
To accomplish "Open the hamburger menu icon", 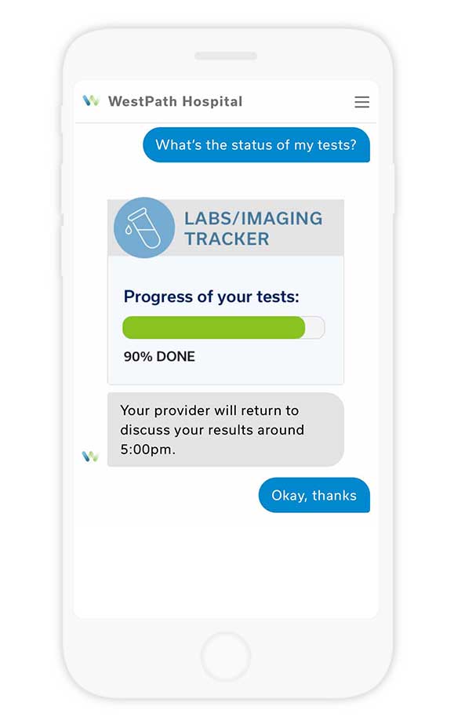I will coord(361,102).
